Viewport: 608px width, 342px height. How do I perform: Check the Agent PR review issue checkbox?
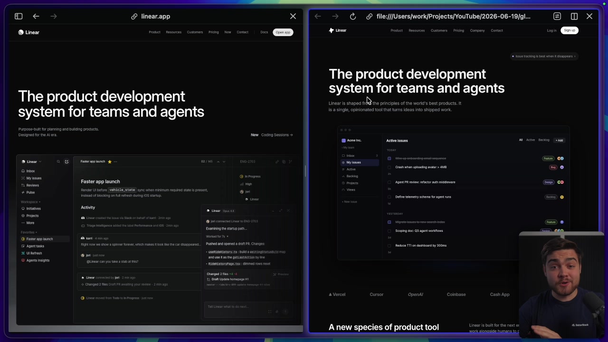coord(389,182)
